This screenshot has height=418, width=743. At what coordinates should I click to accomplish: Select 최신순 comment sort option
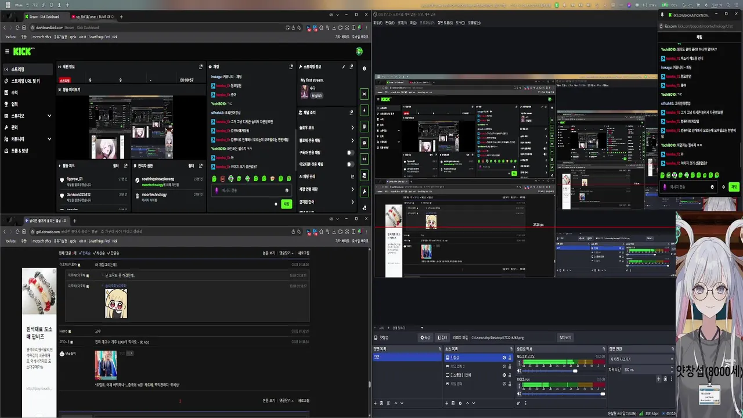(x=99, y=253)
